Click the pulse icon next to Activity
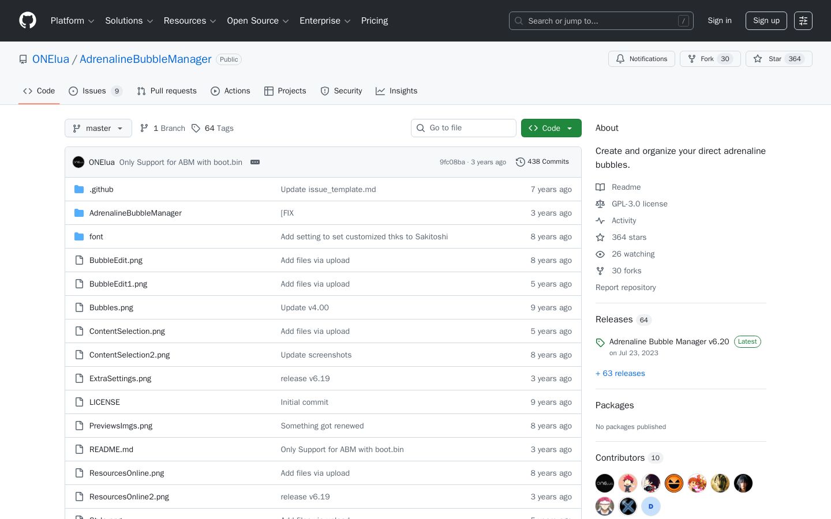Screen dimensions: 831x519 [600, 220]
